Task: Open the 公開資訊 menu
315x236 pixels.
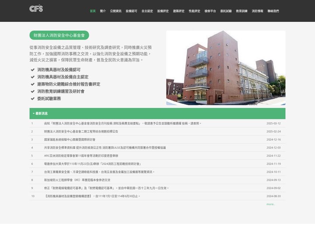Action: (x=115, y=11)
